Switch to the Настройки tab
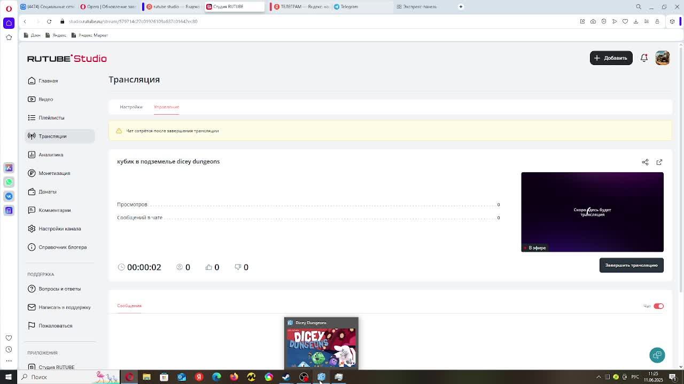The width and height of the screenshot is (684, 384). (131, 107)
